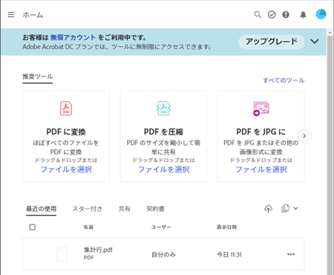This screenshot has width=334, height=275.
Task: Click ファイルを選択 under PDF を JPG に
Action: click(261, 169)
